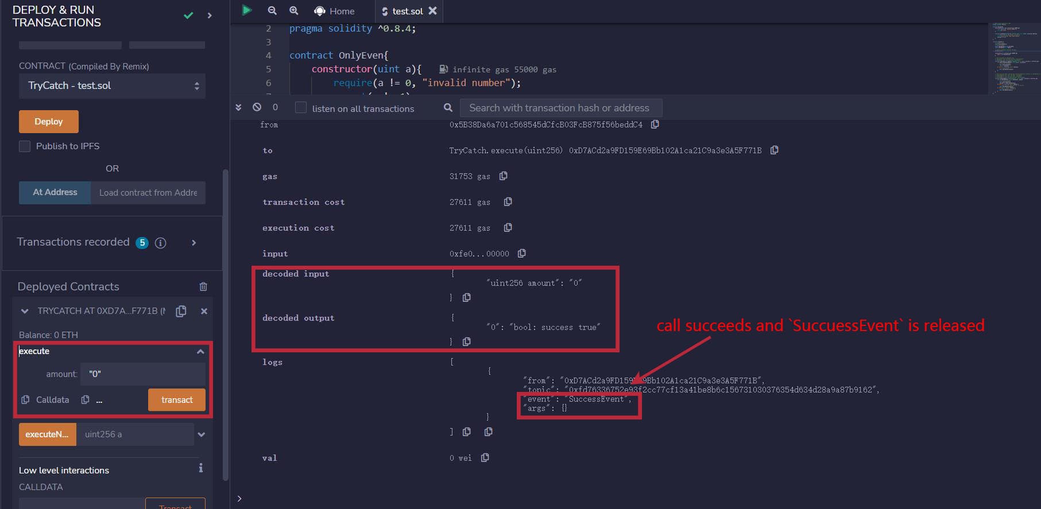The image size is (1041, 509).
Task: Click the zoom out magnifier icon
Action: tap(272, 11)
